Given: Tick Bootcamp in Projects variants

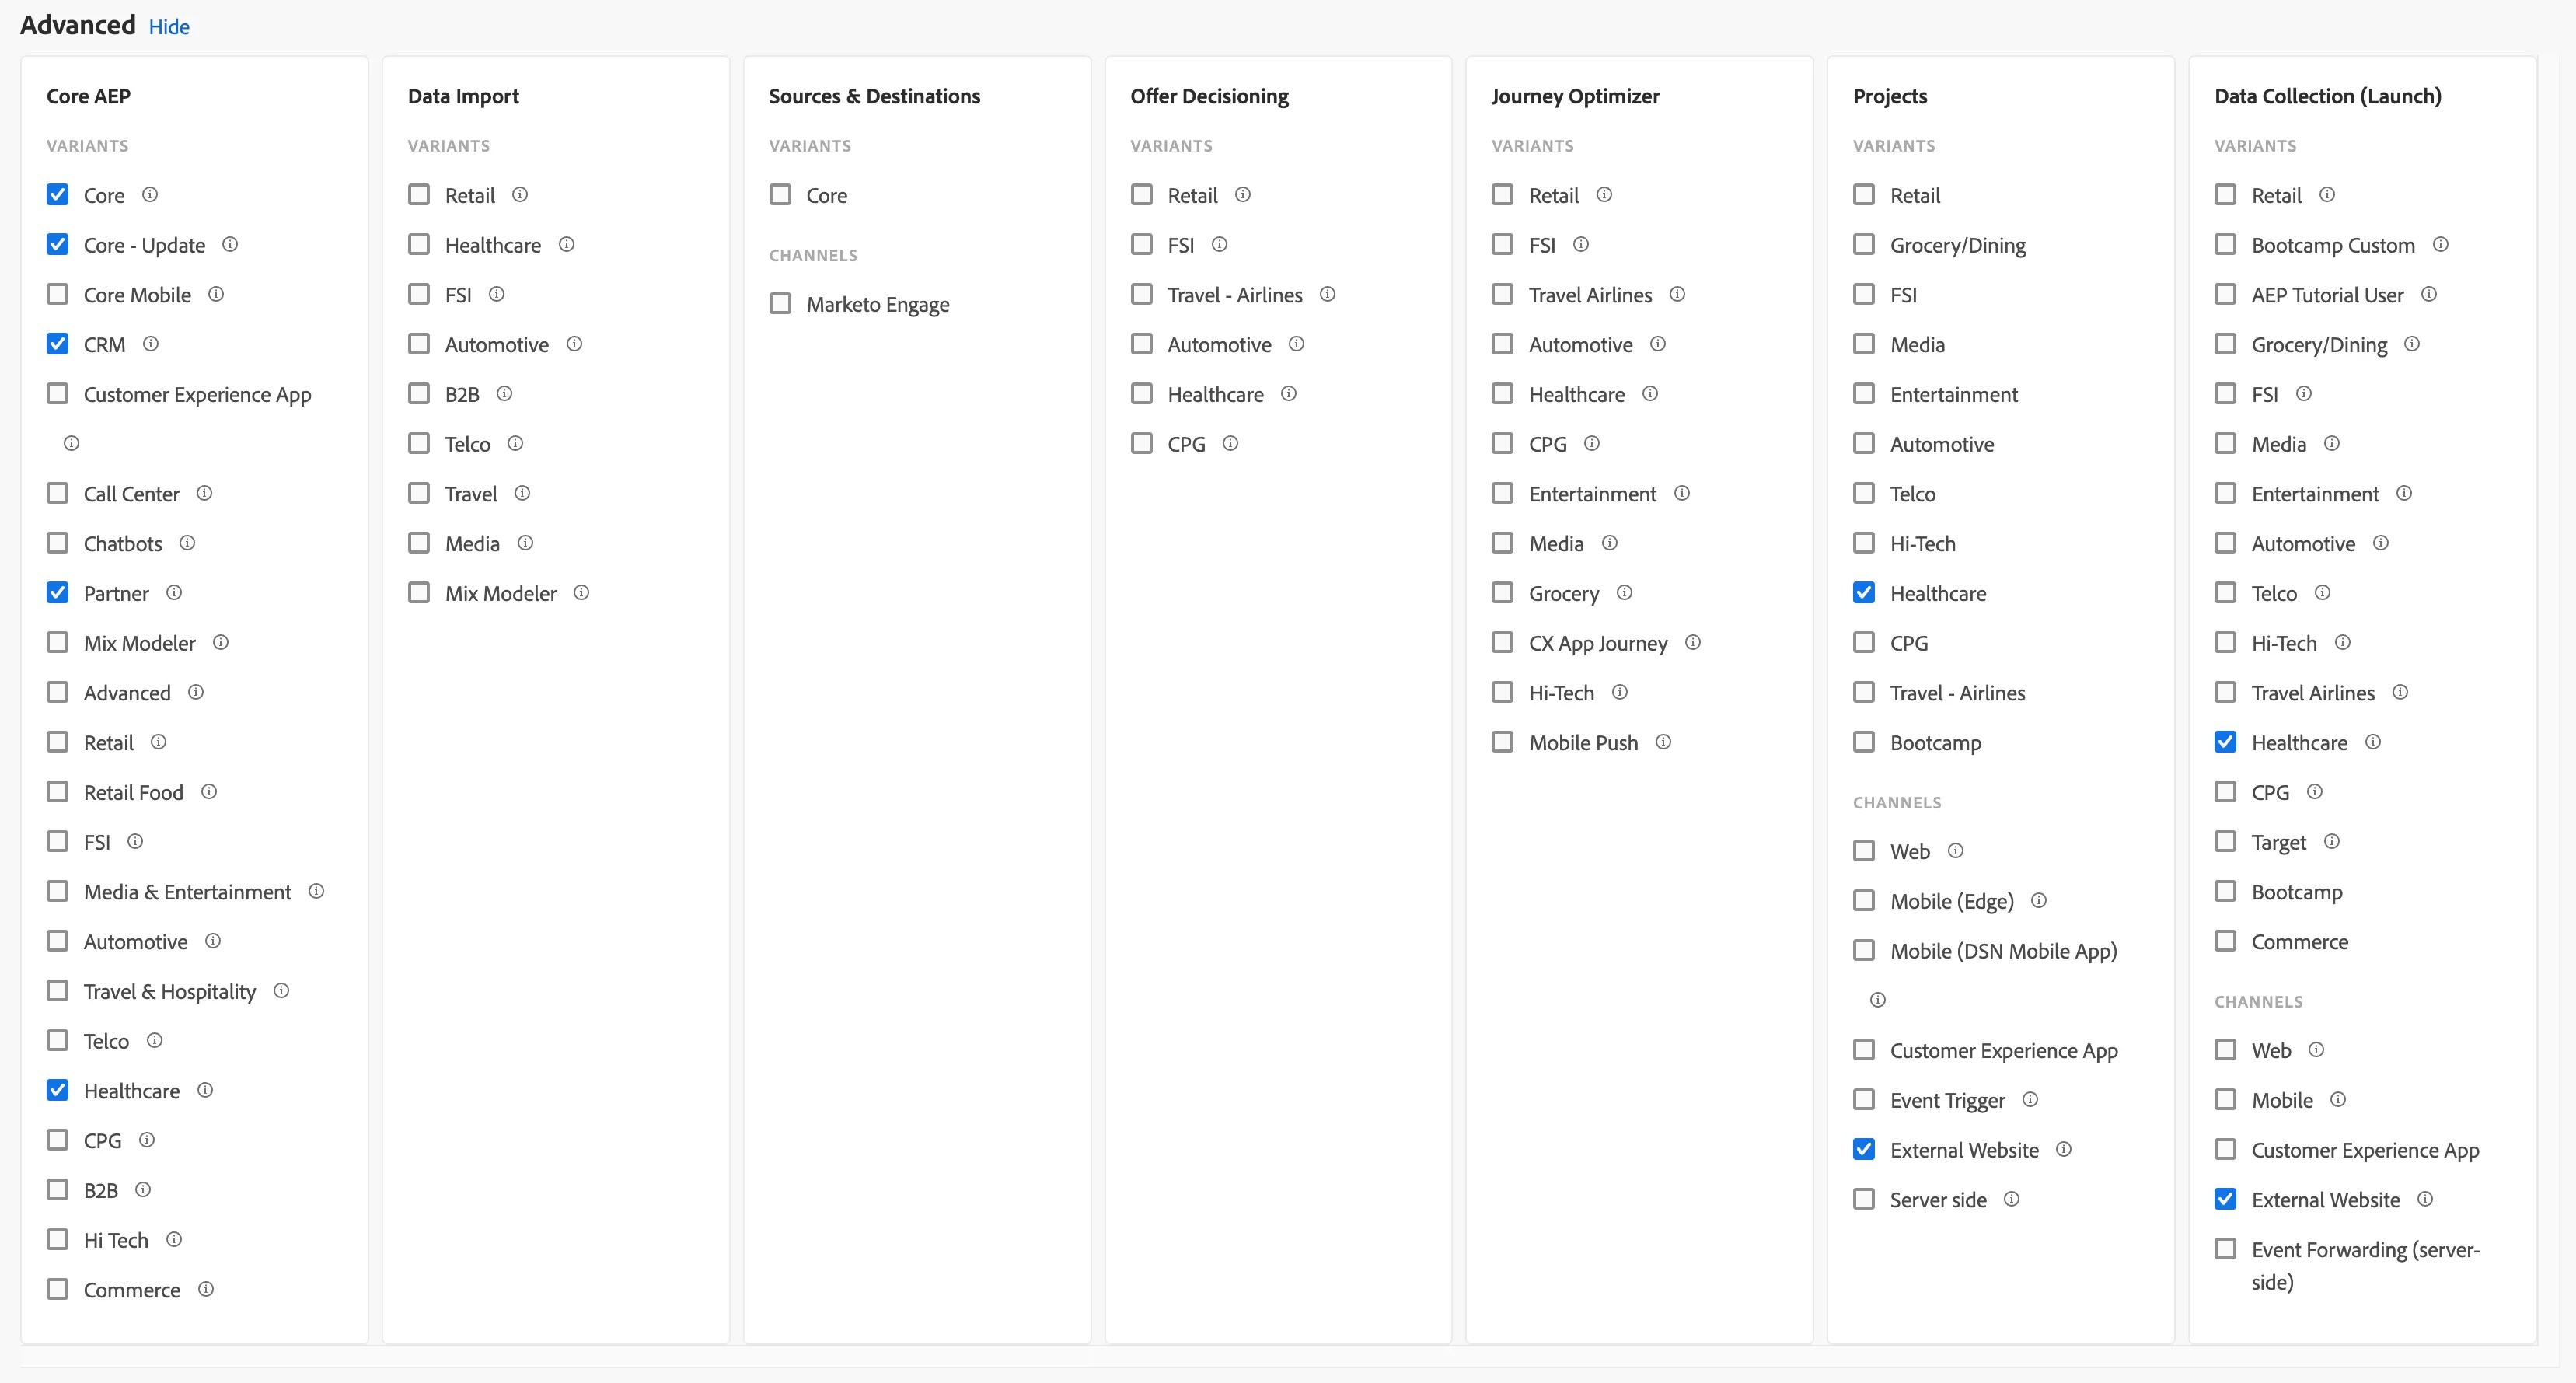Looking at the screenshot, I should tap(1864, 741).
